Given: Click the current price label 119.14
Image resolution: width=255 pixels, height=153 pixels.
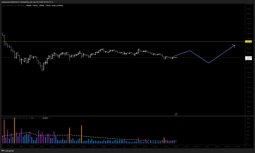Looking at the screenshot, I should pos(248,58).
